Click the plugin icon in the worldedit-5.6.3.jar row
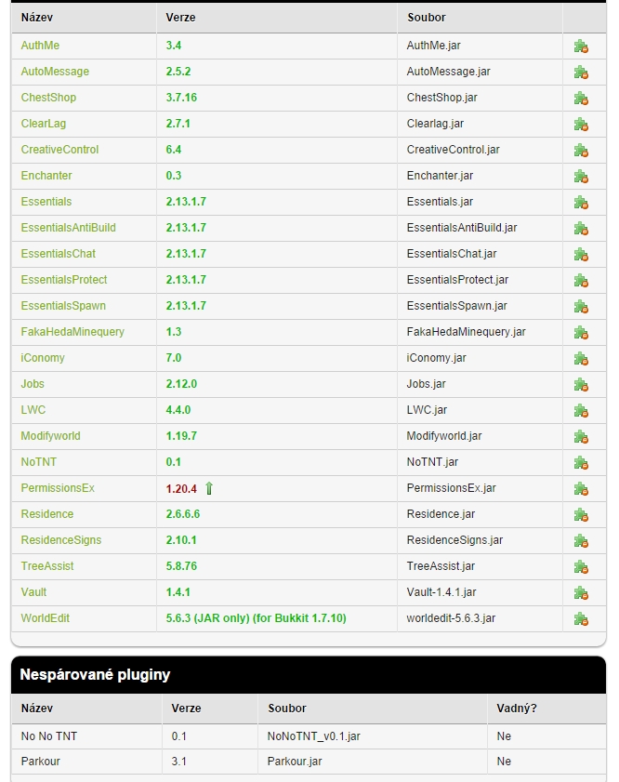The width and height of the screenshot is (619, 782). coord(581,619)
